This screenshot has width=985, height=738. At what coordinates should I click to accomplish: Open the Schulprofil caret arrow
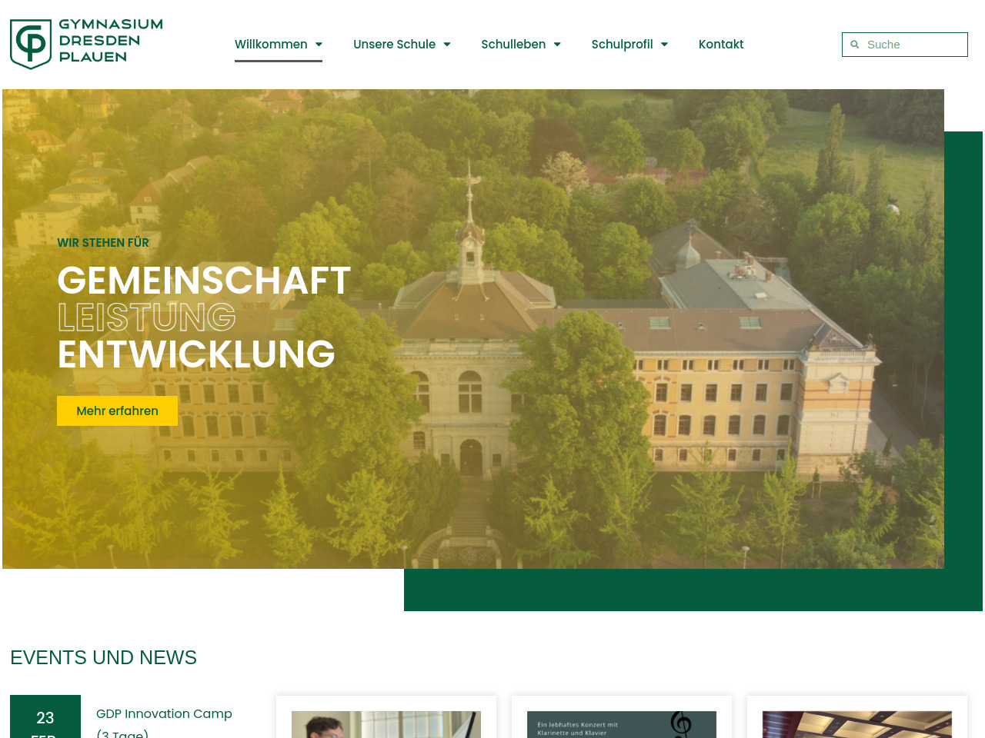point(664,45)
